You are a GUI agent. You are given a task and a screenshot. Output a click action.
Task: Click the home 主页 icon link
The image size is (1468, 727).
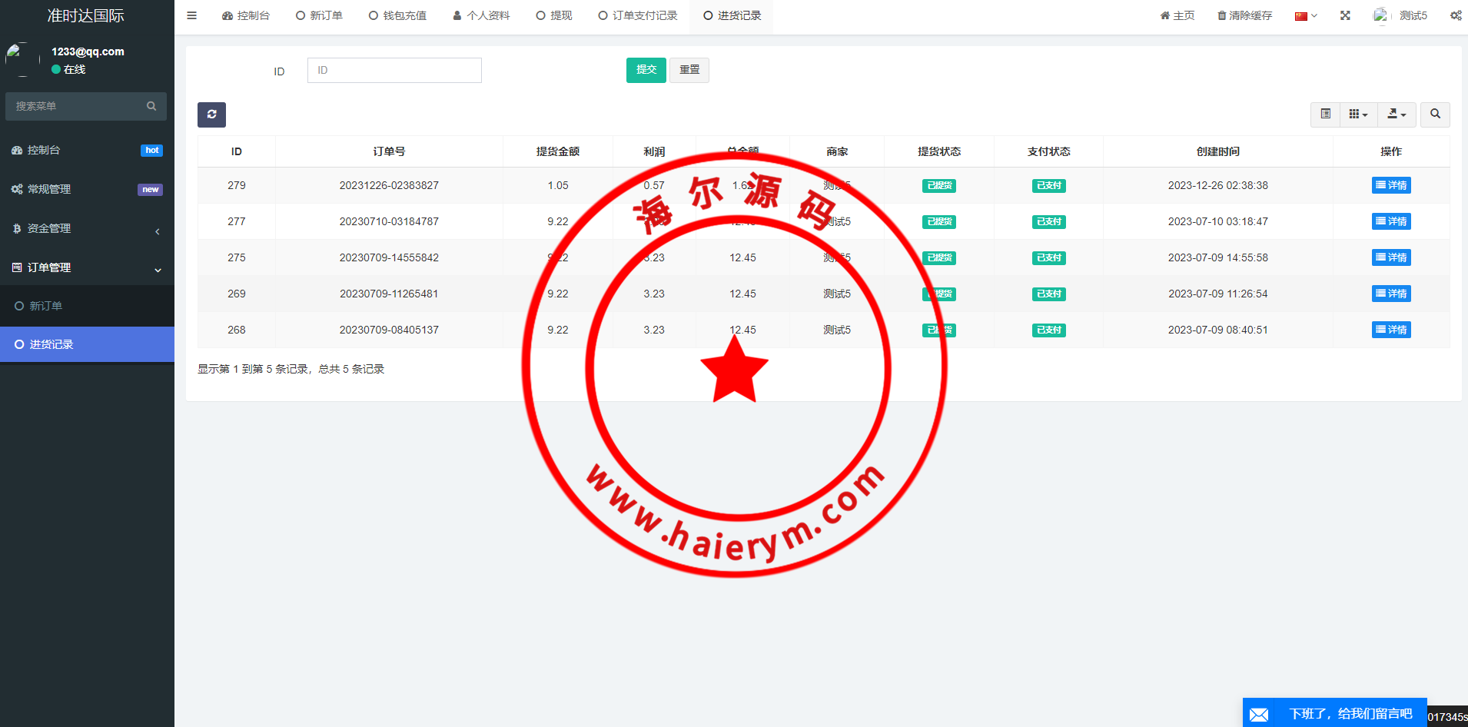1177,15
